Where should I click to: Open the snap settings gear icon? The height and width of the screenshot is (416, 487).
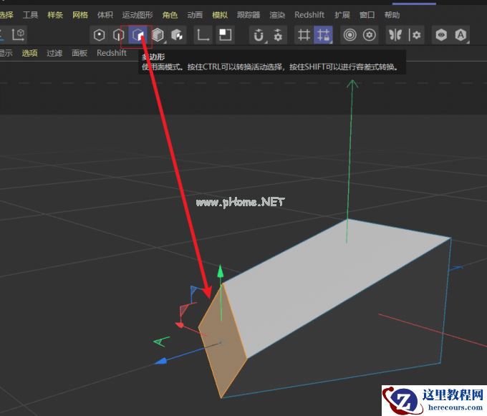pos(278,34)
